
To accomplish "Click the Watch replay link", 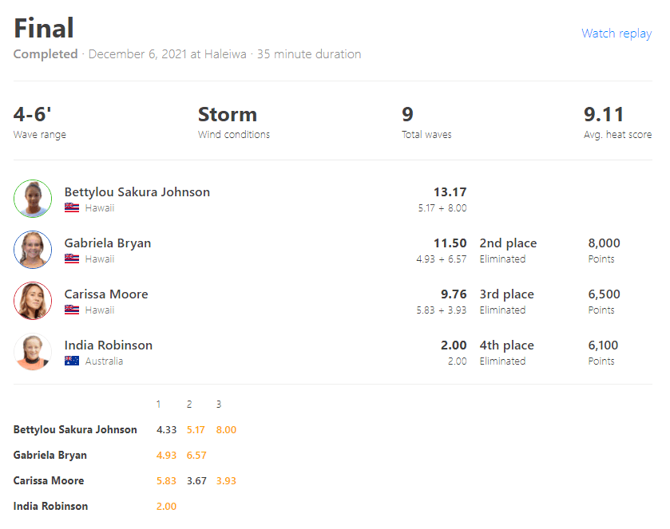I will click(x=616, y=34).
